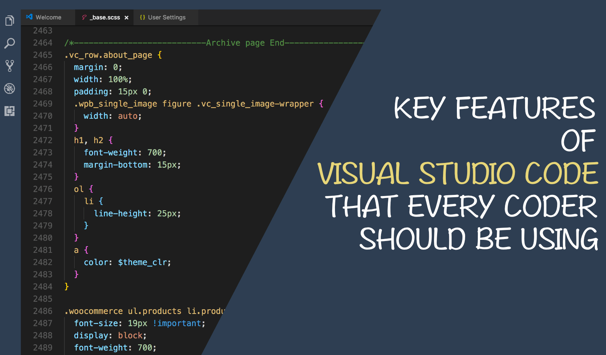
Task: Click line number 2465
Action: click(x=43, y=55)
